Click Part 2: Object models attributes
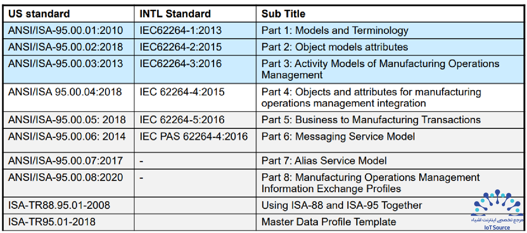 335,47
